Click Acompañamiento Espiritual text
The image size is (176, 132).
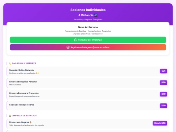pos(75,31)
